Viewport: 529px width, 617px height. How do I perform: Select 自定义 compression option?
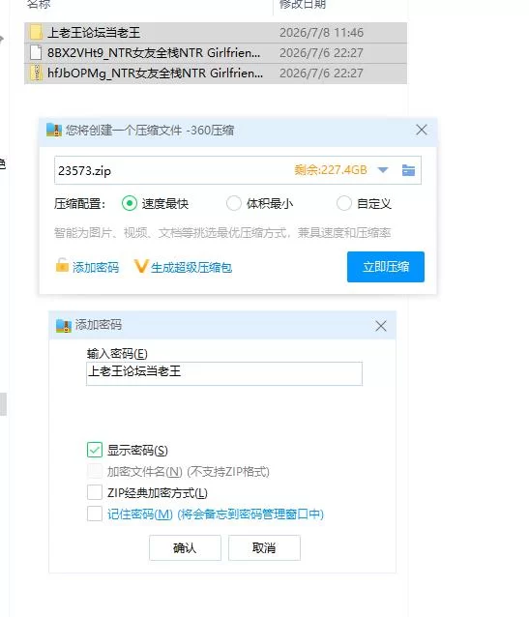click(343, 203)
